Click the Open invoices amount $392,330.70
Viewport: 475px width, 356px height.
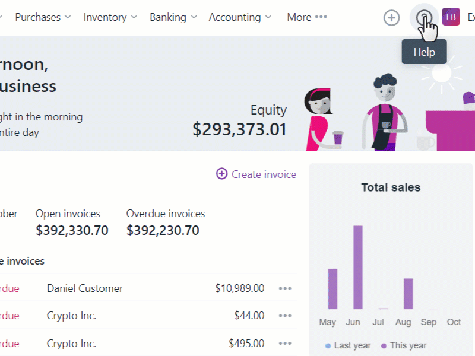coord(72,230)
